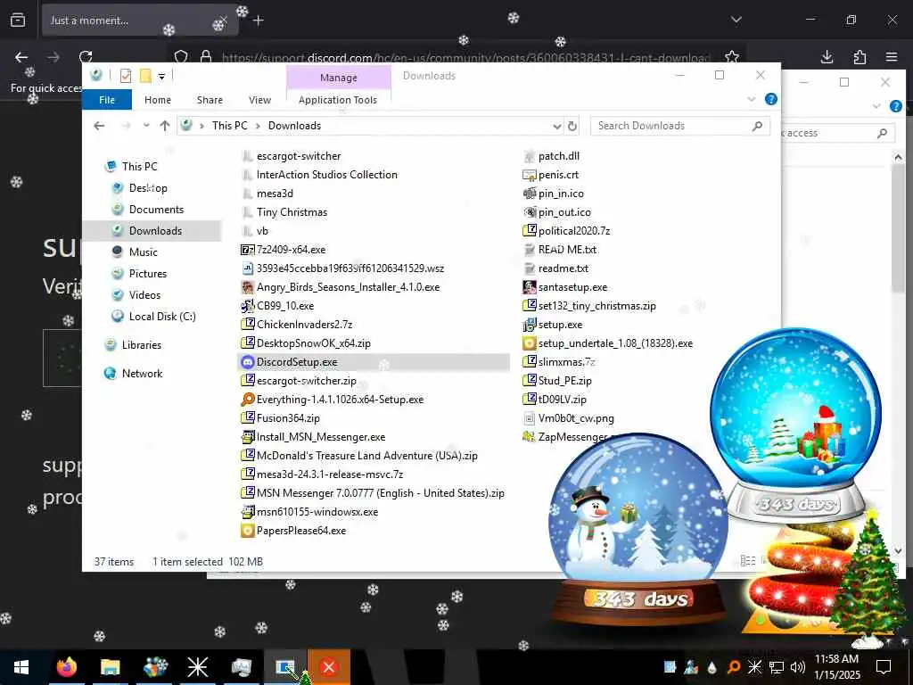Select the CB99_10.exe icon
Screen dimensions: 913x685
pos(248,305)
